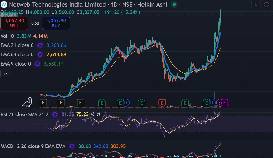Click the NSE exchange label
273x158 pixels.
click(127, 5)
